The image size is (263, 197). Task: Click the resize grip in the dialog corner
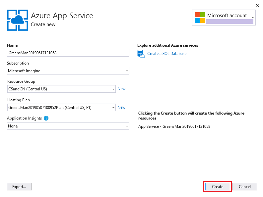261,195
